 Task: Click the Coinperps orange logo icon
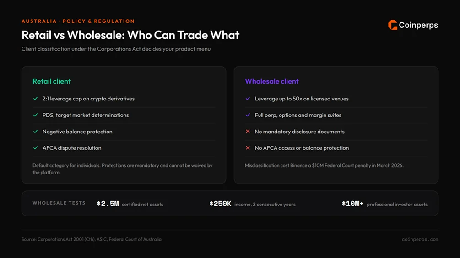[393, 25]
